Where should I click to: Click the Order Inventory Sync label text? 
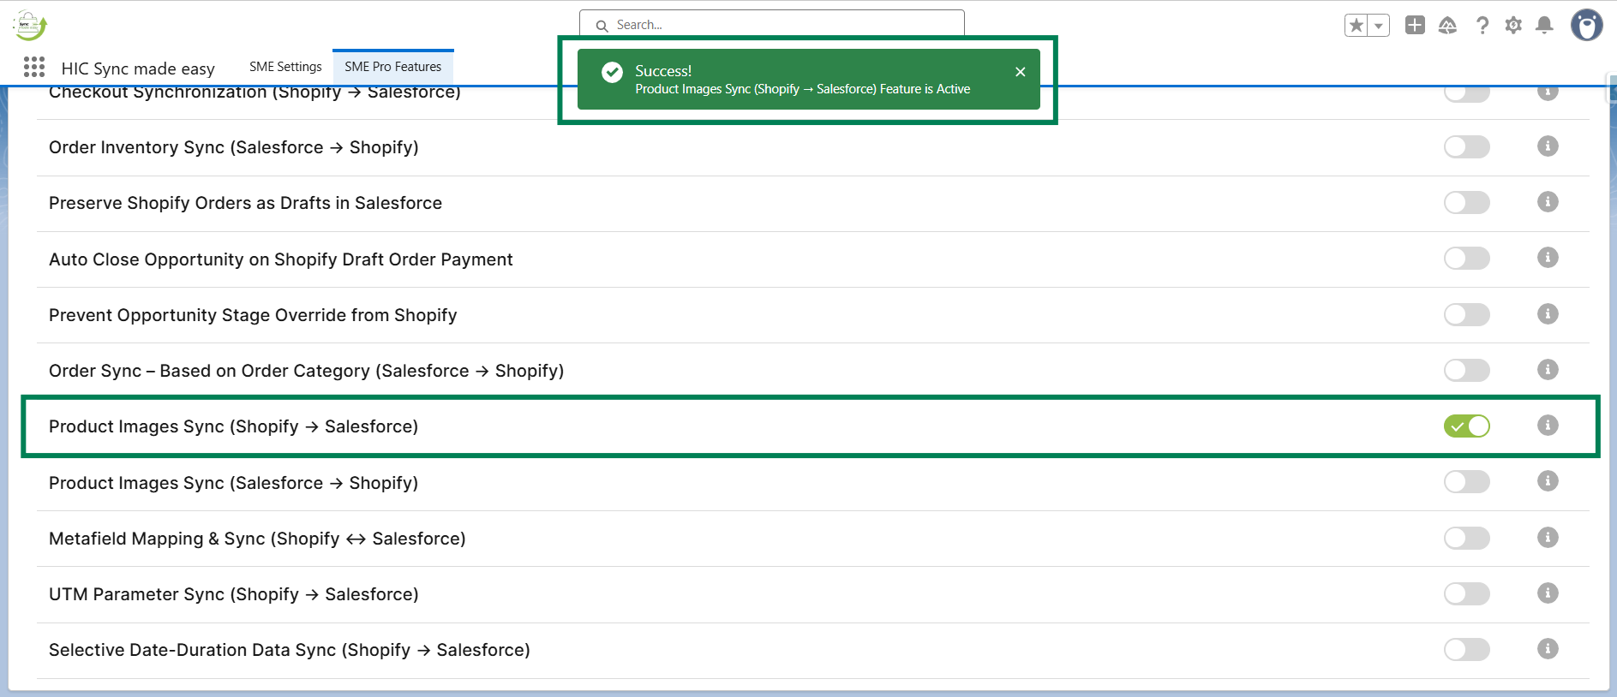click(234, 147)
